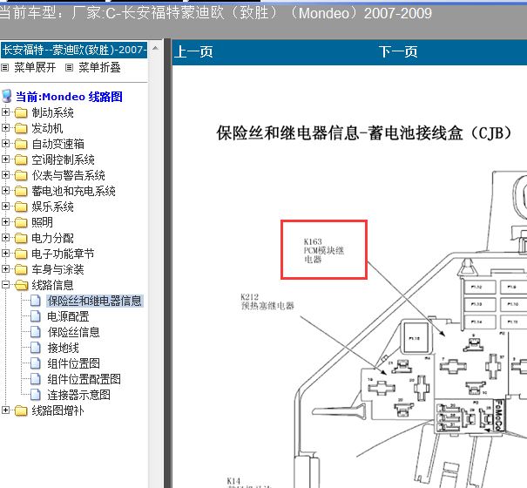The image size is (527, 488).
Task: Go to next page with 下一页
Action: pos(398,52)
